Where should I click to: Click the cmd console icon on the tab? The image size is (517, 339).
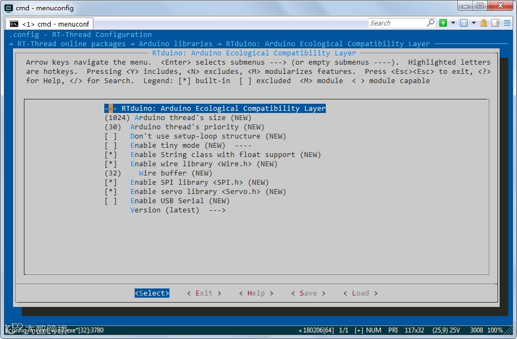(14, 24)
